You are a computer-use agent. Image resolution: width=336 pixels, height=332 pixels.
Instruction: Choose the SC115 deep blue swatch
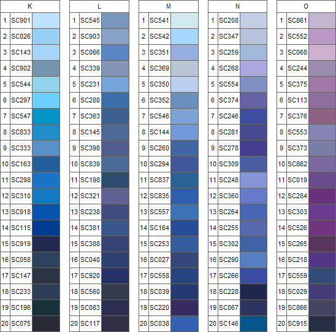(46, 228)
